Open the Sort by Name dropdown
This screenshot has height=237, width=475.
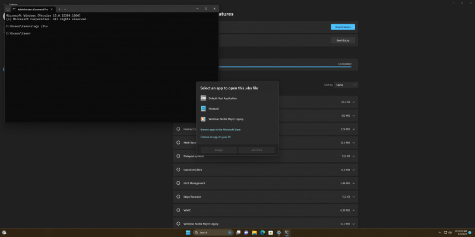(x=346, y=85)
